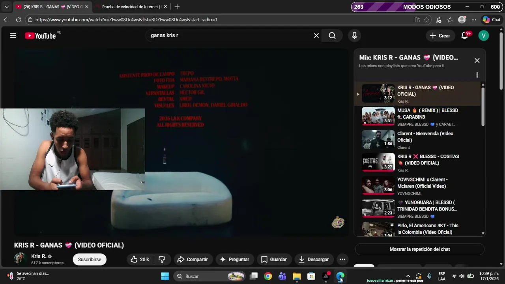Select current KRIS R - GANAS playlist entry
Screen dimensions: 505x284
(x=418, y=94)
